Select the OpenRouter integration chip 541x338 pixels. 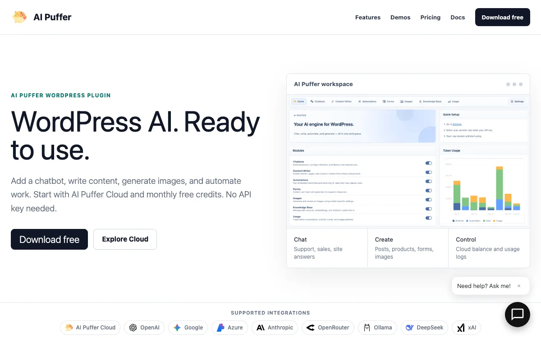pyautogui.click(x=328, y=328)
